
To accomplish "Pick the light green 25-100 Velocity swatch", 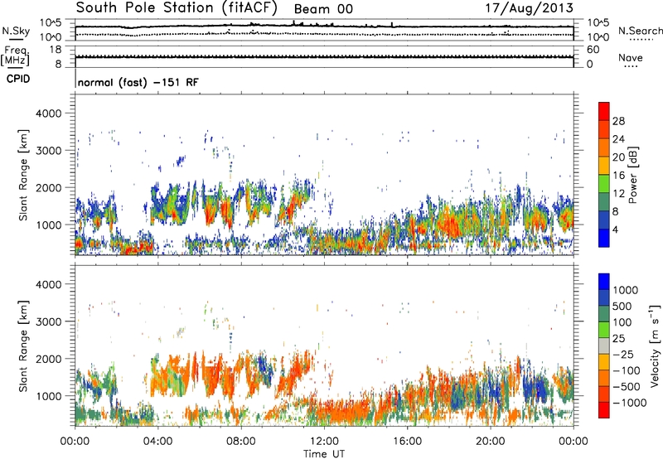I will tap(604, 330).
